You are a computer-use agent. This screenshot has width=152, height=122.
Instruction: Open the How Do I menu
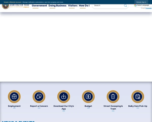coord(84,6)
